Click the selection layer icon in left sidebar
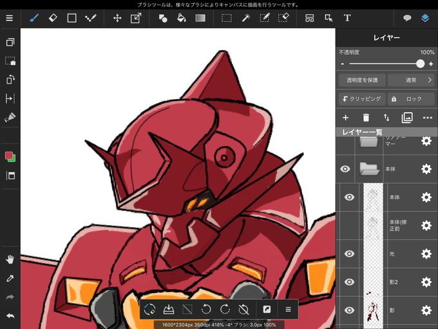Viewport: 438px width, 329px height. [10, 61]
